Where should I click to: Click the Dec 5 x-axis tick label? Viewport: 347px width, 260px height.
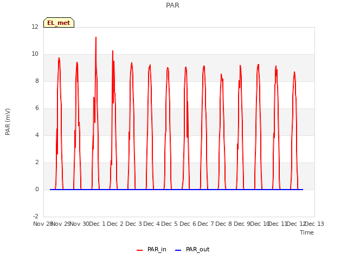pyautogui.click(x=170, y=224)
